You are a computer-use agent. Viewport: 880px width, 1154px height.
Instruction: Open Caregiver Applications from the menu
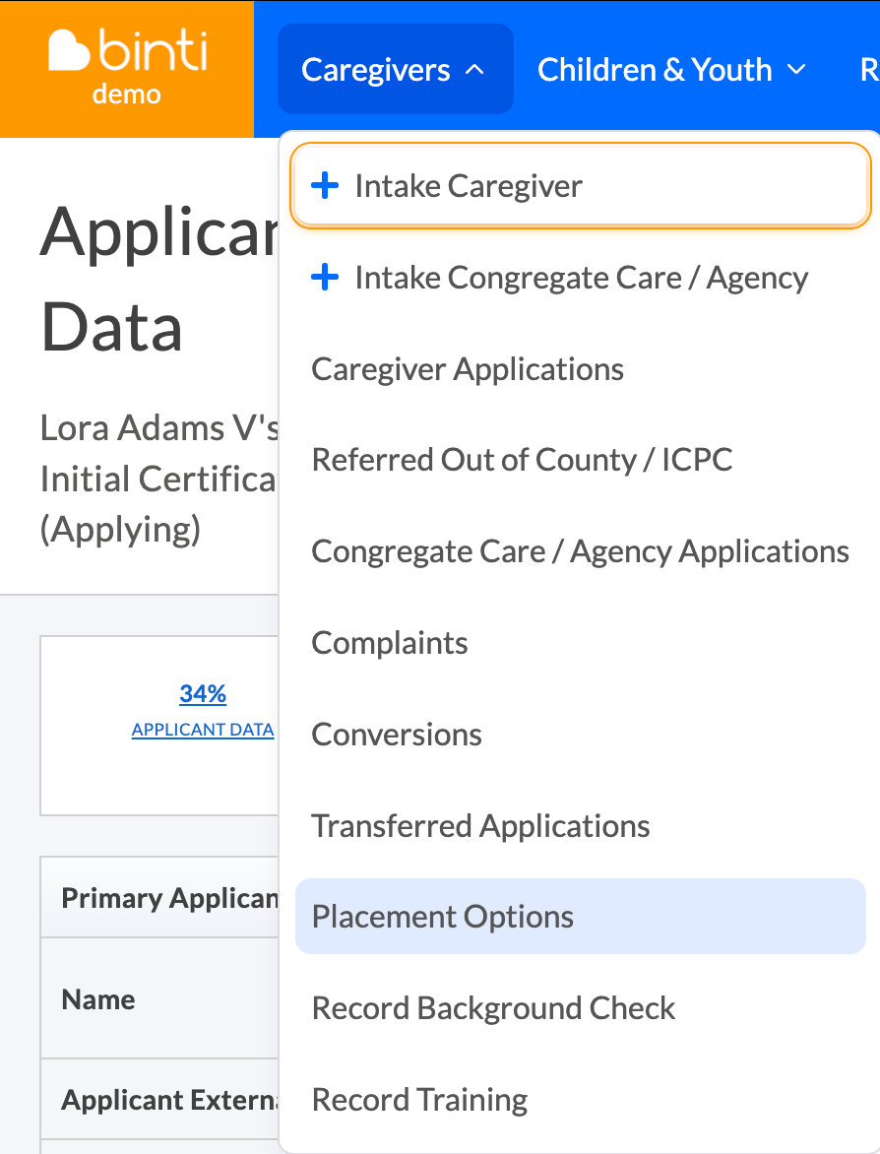[x=468, y=369]
